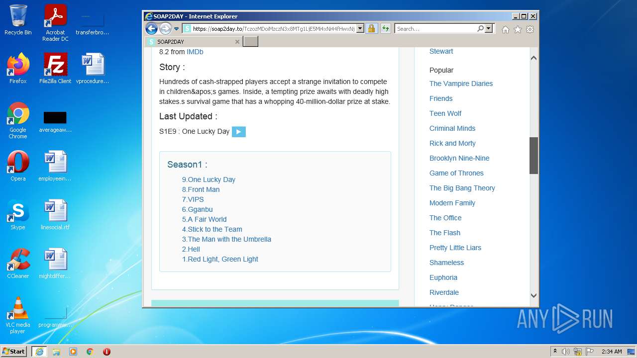Go back with IE back arrow
The height and width of the screenshot is (358, 637).
pos(152,29)
